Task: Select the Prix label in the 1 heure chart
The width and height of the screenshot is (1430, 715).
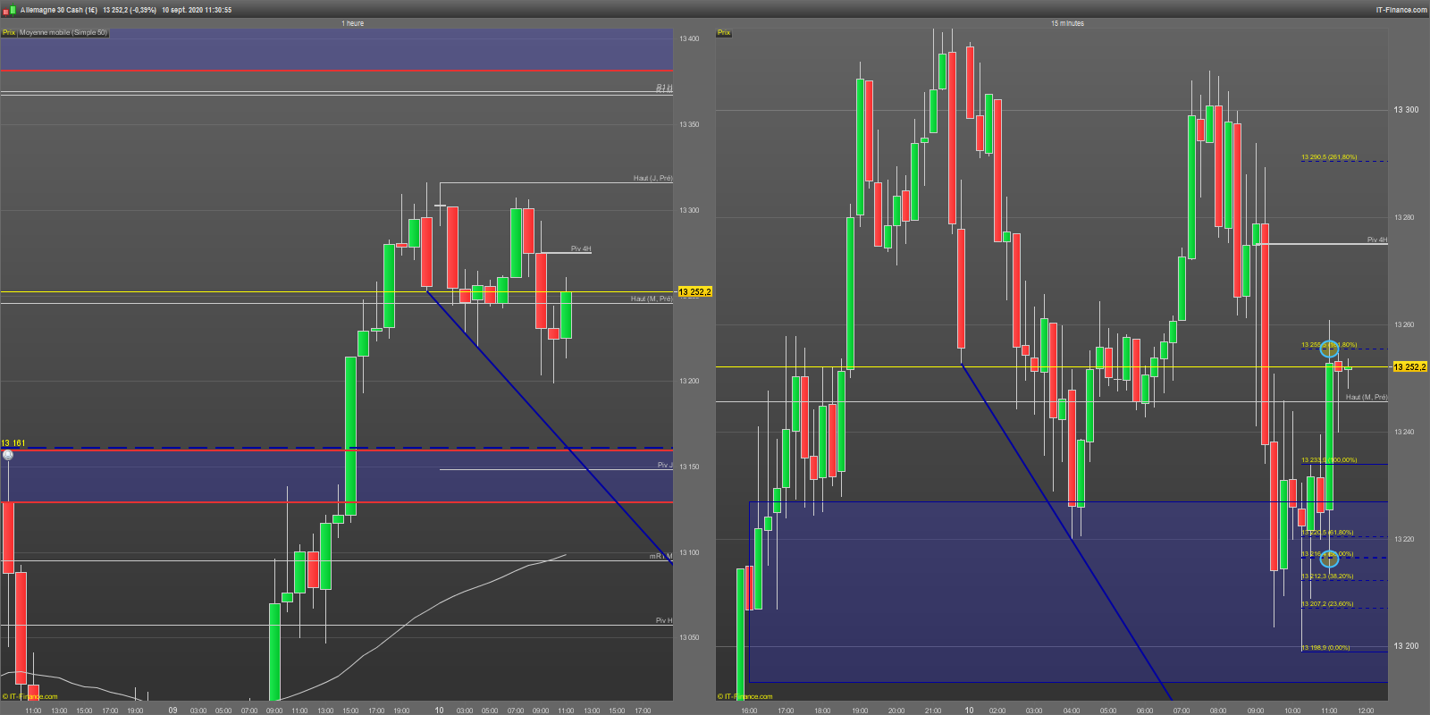Action: coord(9,33)
